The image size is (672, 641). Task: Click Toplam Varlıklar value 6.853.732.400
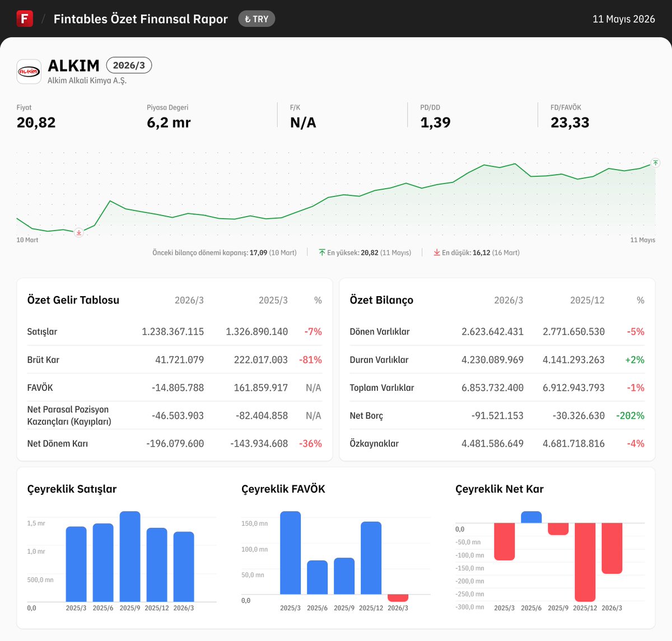pos(493,387)
